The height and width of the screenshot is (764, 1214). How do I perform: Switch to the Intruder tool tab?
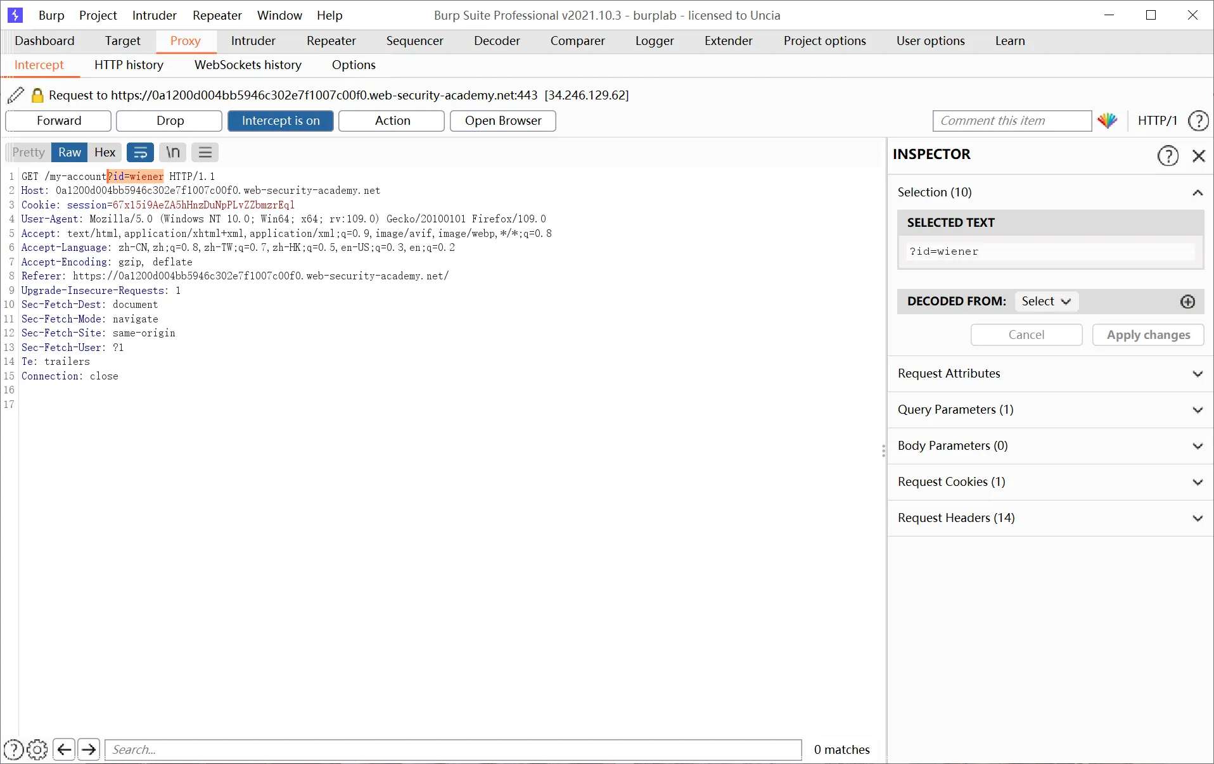click(x=253, y=41)
